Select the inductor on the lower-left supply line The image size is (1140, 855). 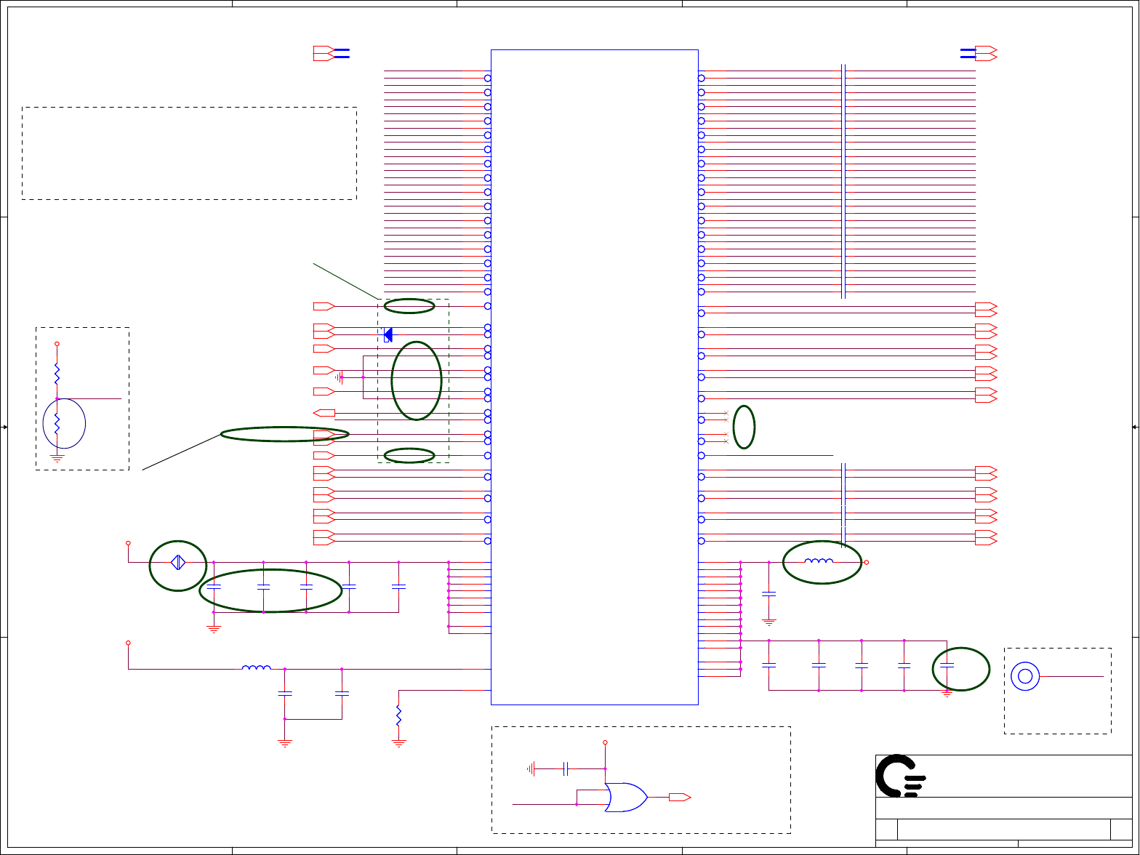256,667
